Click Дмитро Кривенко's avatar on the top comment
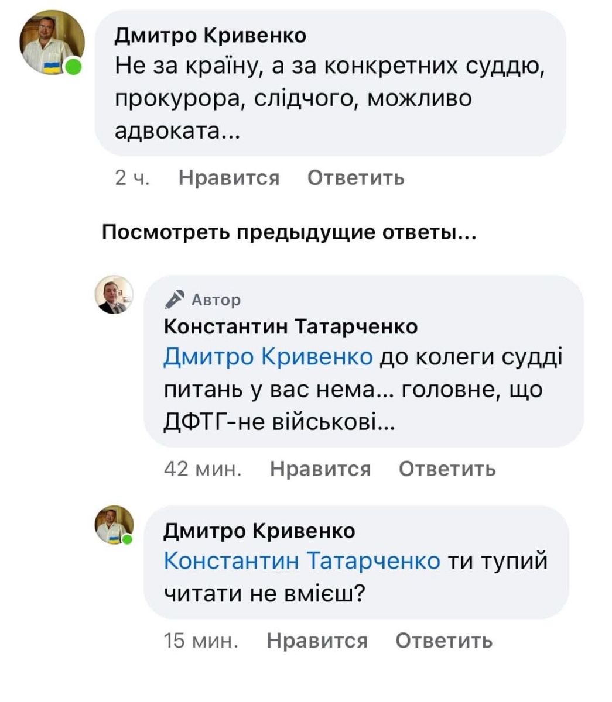Viewport: 612px width, 702px height. point(49,43)
